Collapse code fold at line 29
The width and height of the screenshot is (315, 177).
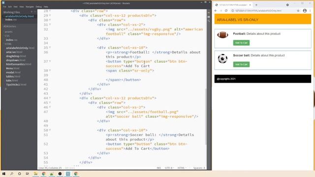[x=50, y=15]
